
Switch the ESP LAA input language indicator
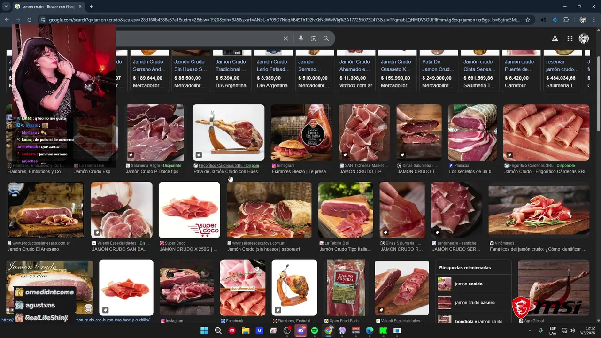(x=553, y=330)
